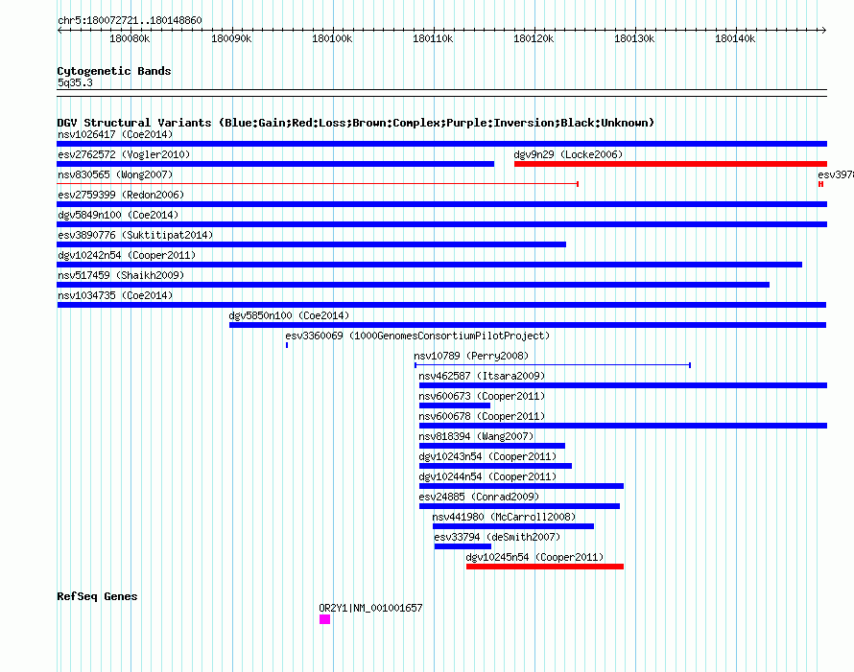854x672 pixels.
Task: Open the dgv9n29 (Locke2006) variant label
Action: 568,154
